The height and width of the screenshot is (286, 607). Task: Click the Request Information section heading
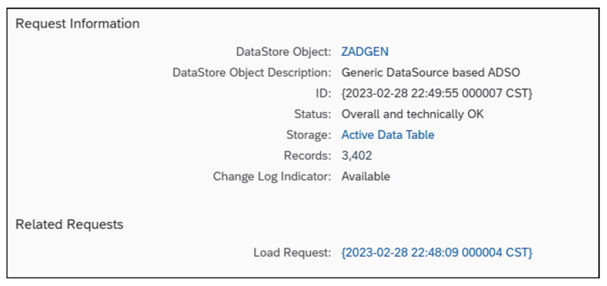(x=77, y=24)
